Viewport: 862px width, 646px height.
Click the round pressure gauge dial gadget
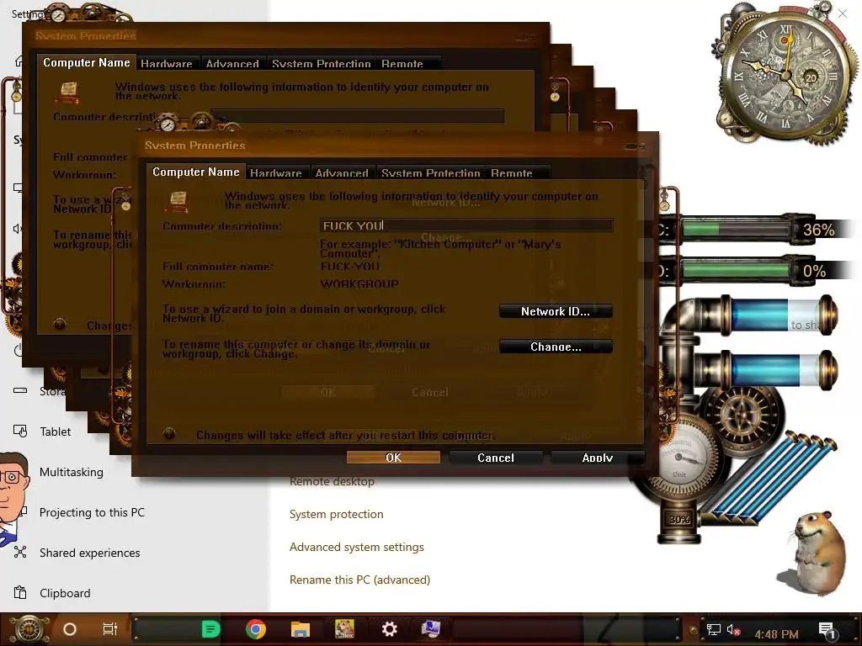point(680,458)
